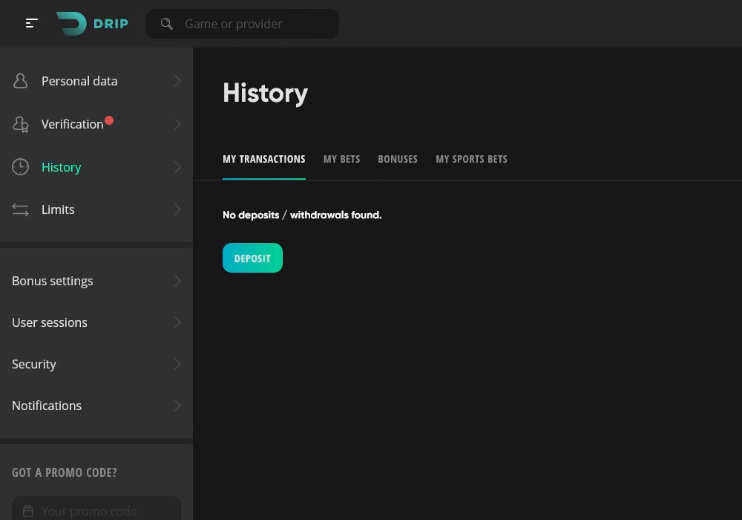
Task: Select the Personal data profile icon
Action: (x=20, y=81)
